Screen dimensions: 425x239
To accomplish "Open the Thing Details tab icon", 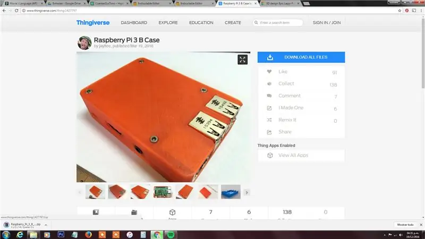I will point(96,212).
